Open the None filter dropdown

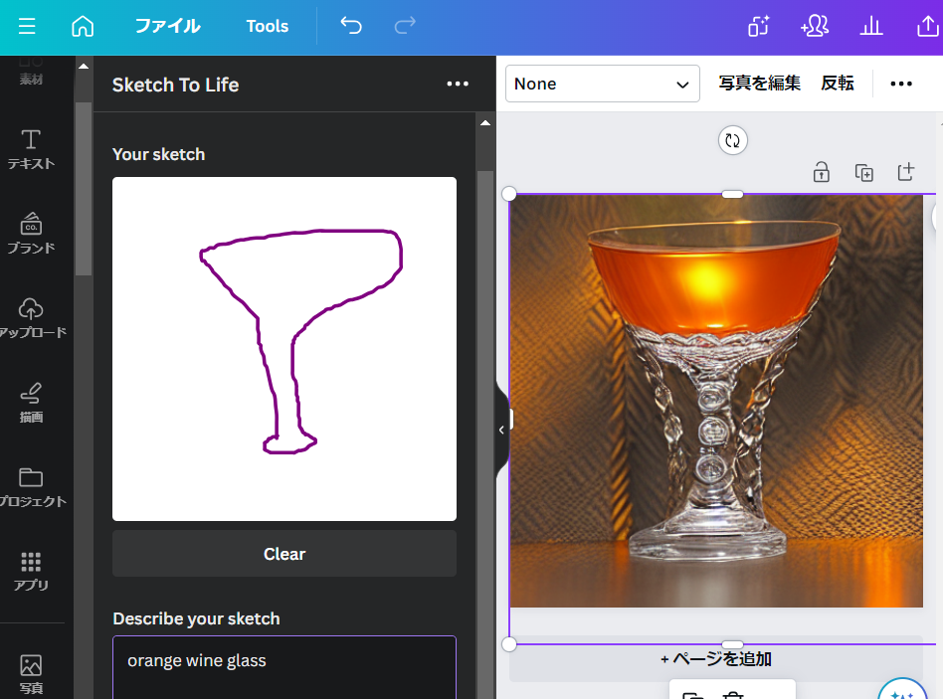[602, 84]
